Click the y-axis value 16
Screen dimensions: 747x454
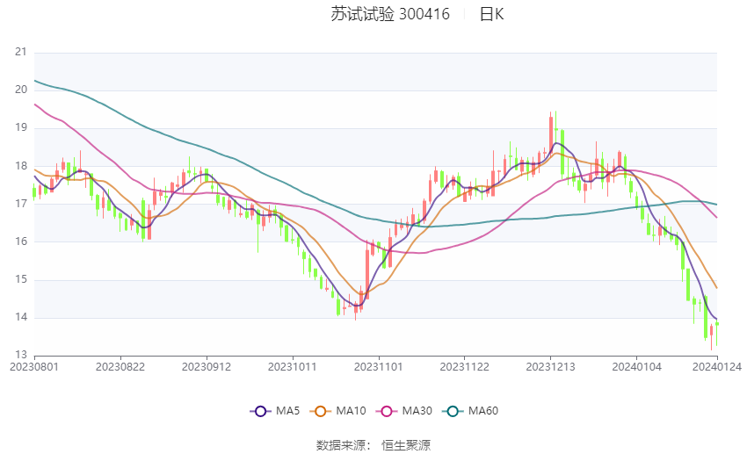click(x=21, y=241)
